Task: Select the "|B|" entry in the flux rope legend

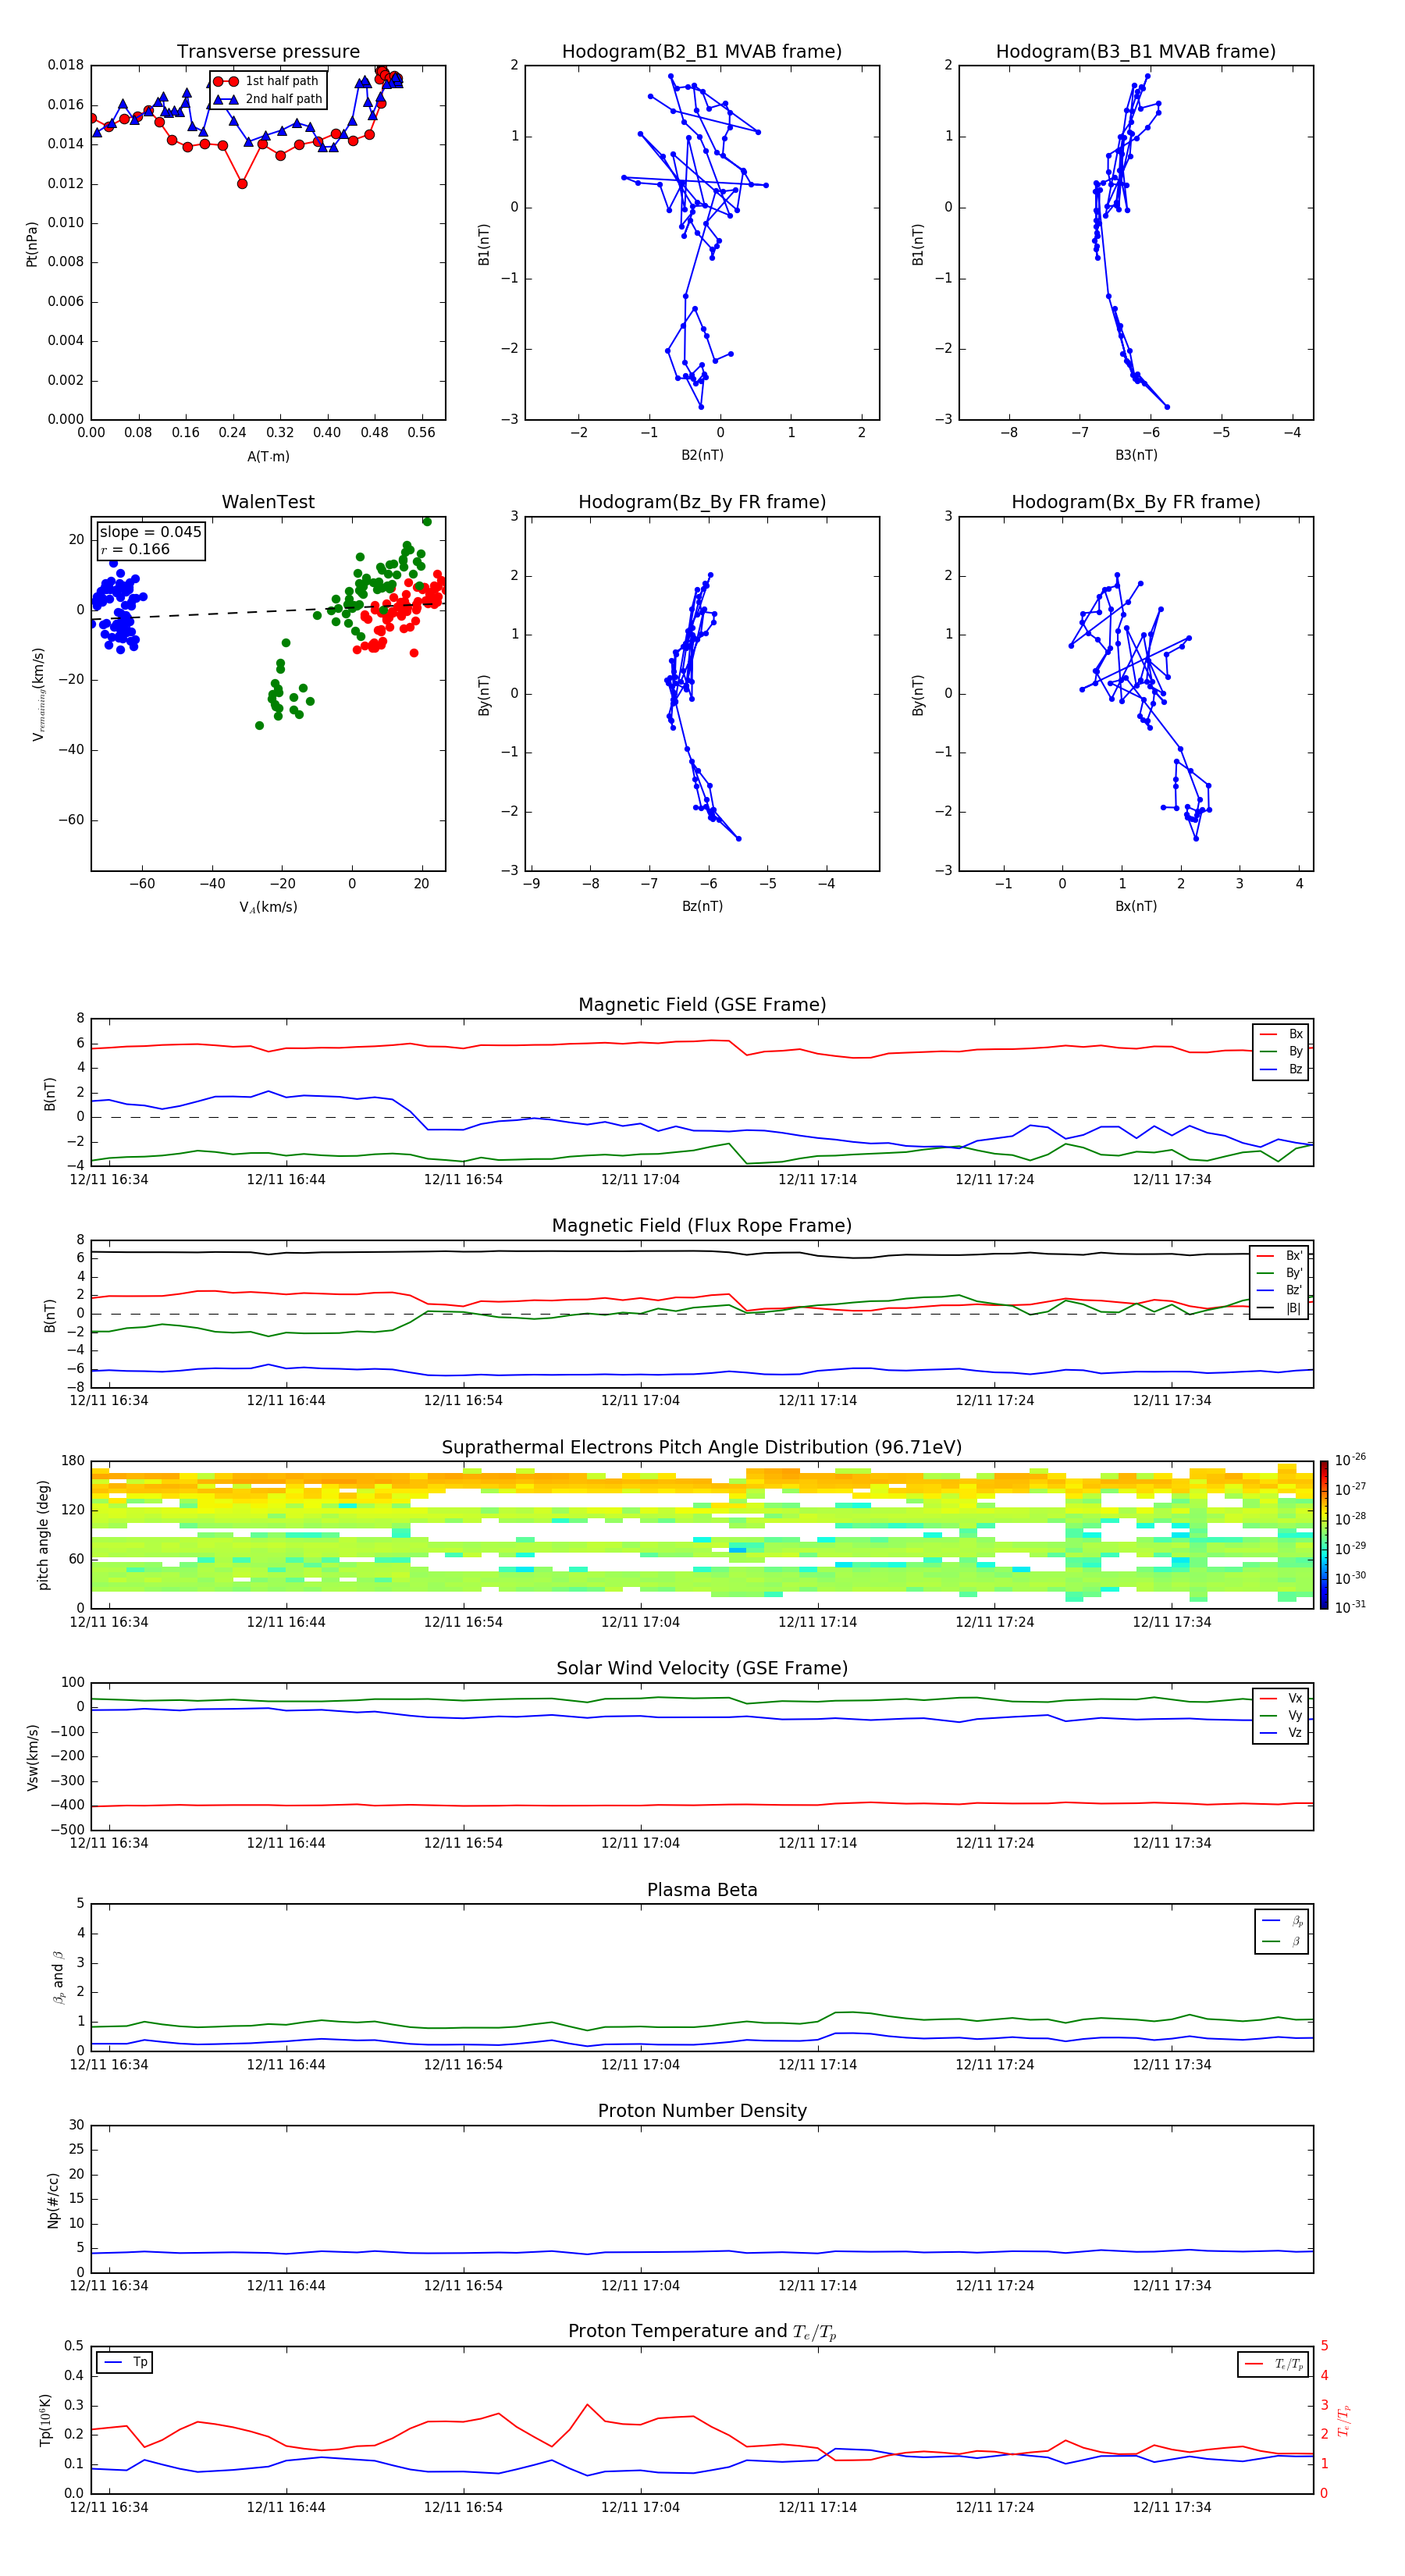Action: 1280,1308
